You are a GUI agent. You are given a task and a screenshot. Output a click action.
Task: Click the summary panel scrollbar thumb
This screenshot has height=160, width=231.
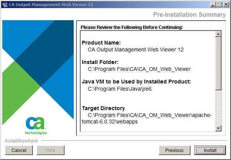(218, 63)
